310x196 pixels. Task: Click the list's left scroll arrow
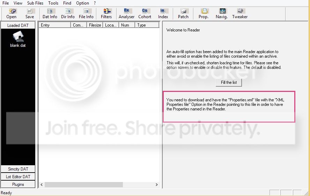(x=42, y=184)
